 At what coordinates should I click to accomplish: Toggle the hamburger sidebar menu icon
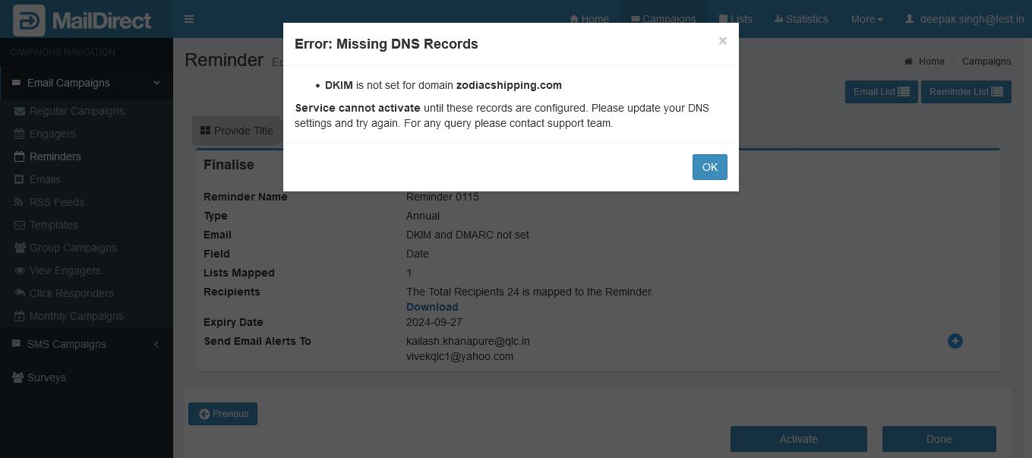tap(189, 19)
